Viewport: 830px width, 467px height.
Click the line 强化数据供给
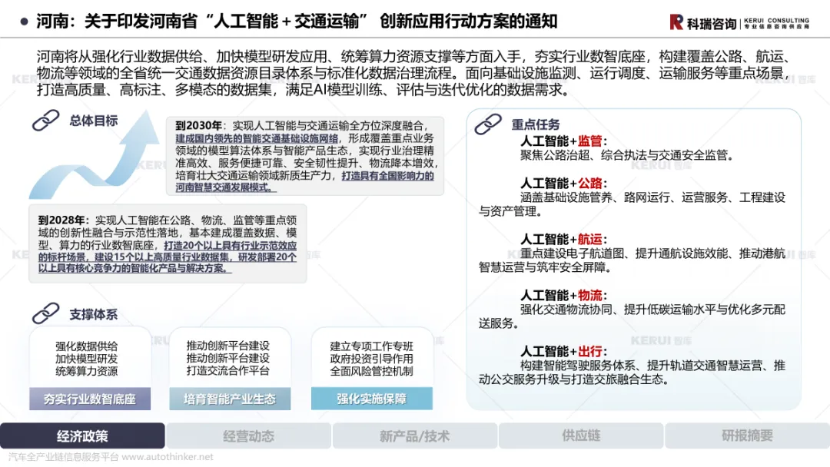[x=87, y=346]
